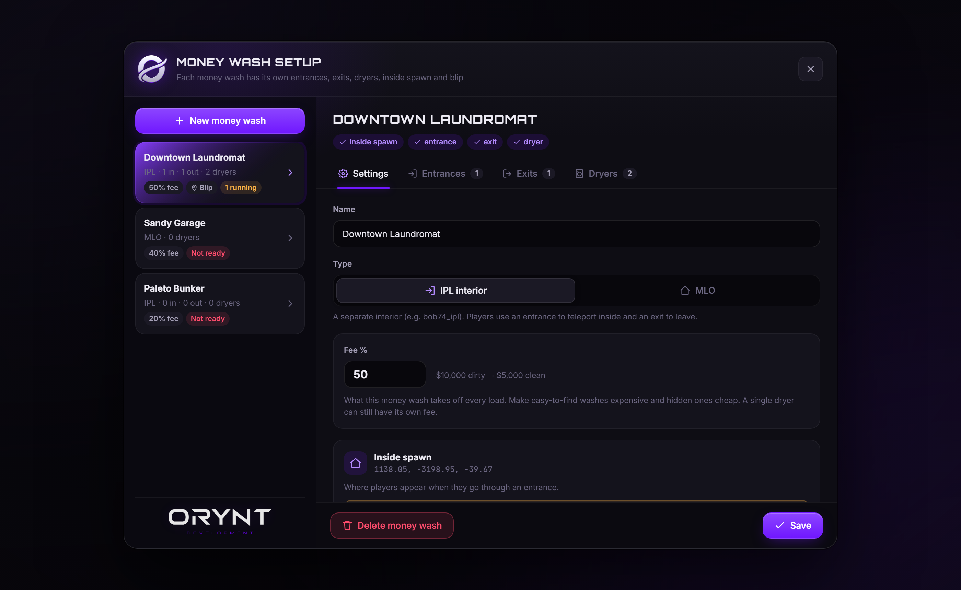
Task: Click the Exits door icon
Action: pyautogui.click(x=507, y=174)
